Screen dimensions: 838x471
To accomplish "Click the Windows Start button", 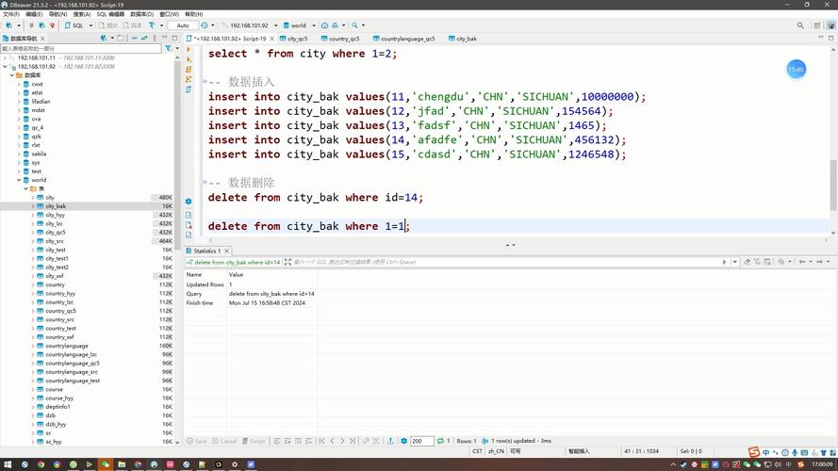I will 8,464.
